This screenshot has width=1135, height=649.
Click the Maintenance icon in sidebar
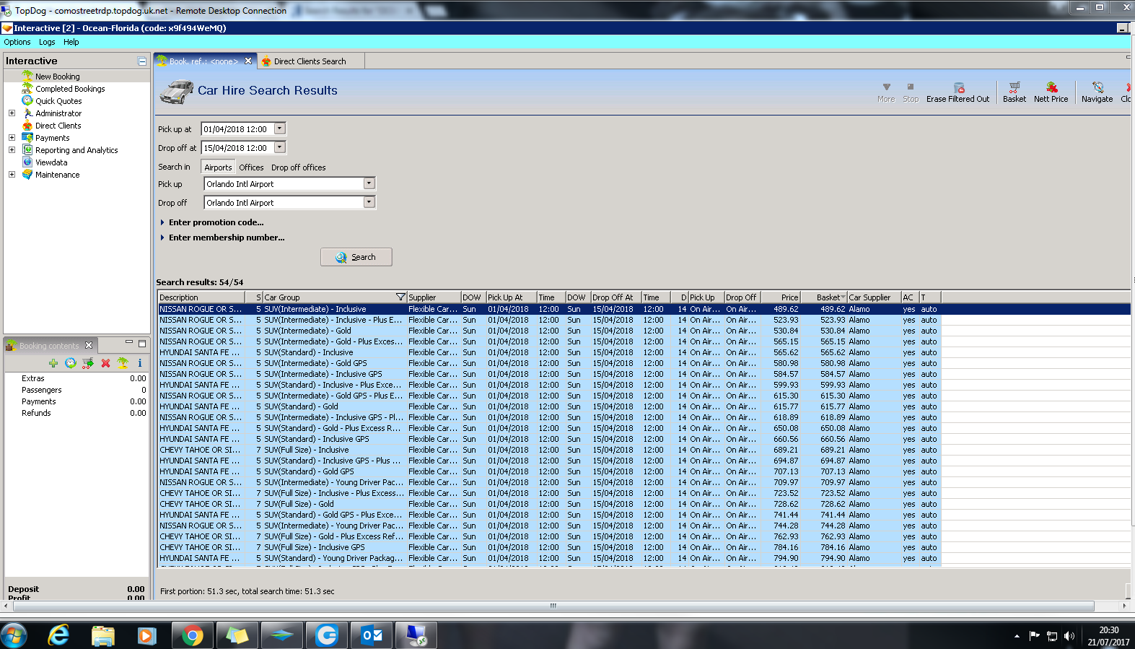[x=27, y=175]
